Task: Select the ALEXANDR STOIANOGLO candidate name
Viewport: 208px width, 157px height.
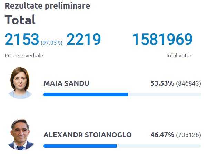Action: (87, 135)
